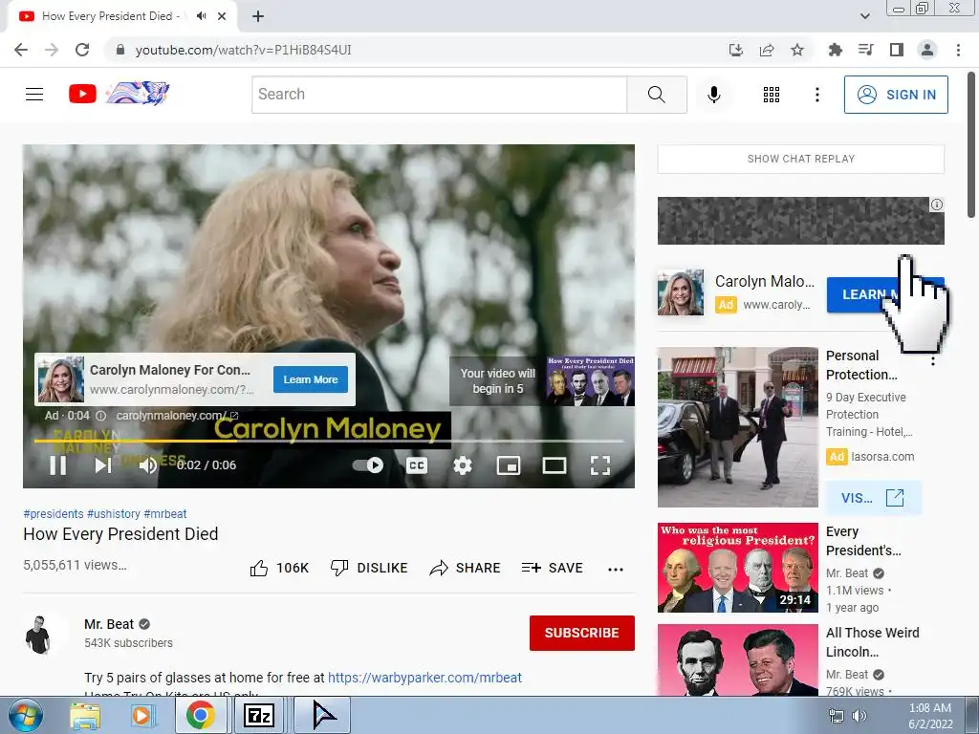Click the ad progress bar in the player
Screen dimensions: 979x734
coord(329,442)
